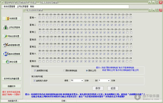Uncheck 星期日 checkbox under hour 21

[119, 61]
